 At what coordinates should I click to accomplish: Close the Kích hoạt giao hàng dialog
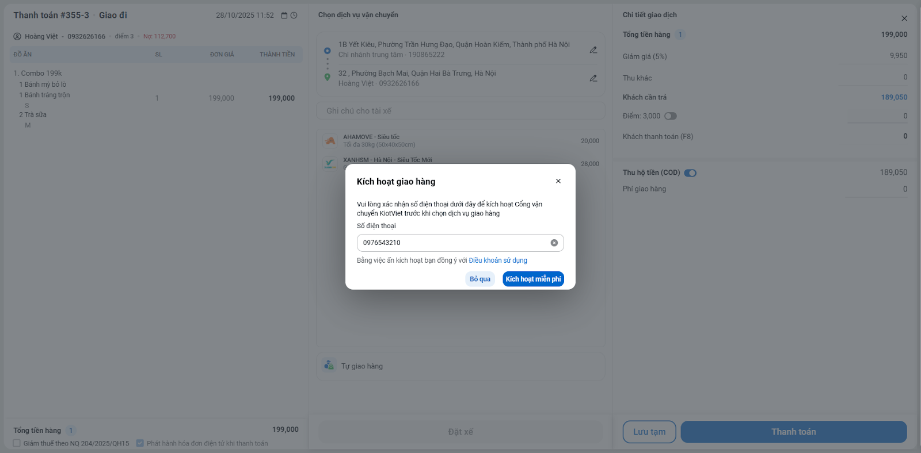pyautogui.click(x=558, y=181)
